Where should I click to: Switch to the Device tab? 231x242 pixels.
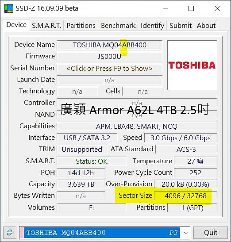pos(16,25)
